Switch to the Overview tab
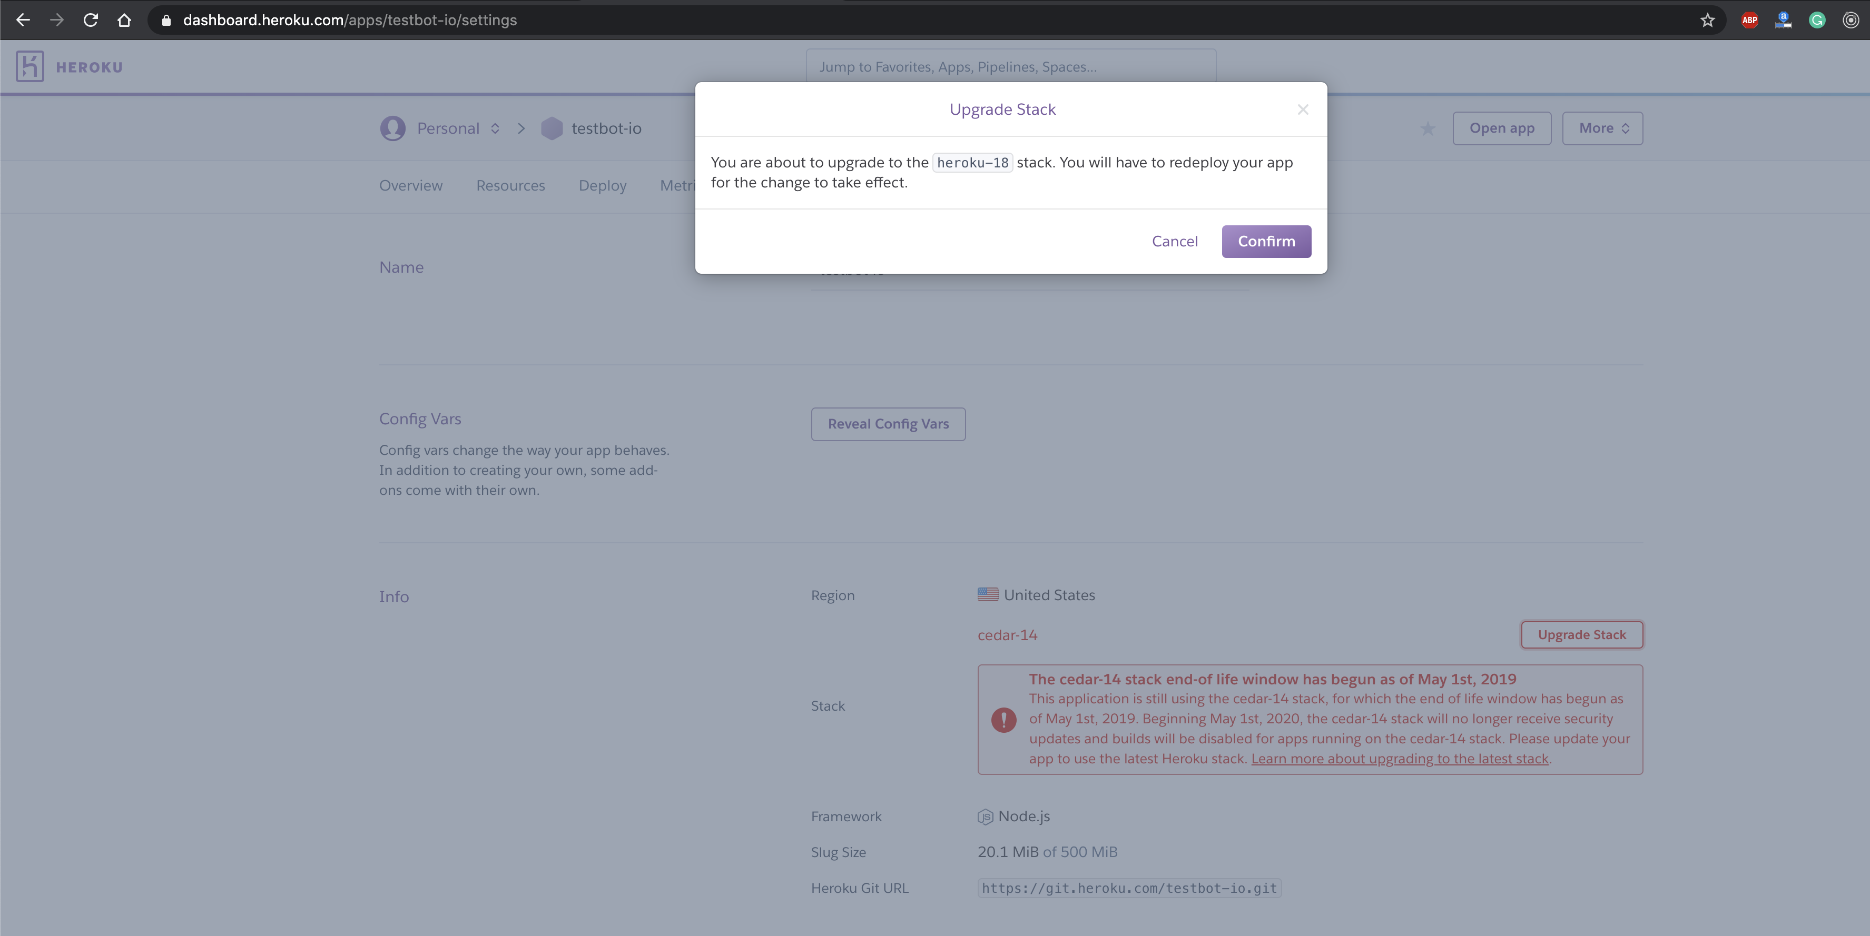The image size is (1870, 936). coord(411,186)
